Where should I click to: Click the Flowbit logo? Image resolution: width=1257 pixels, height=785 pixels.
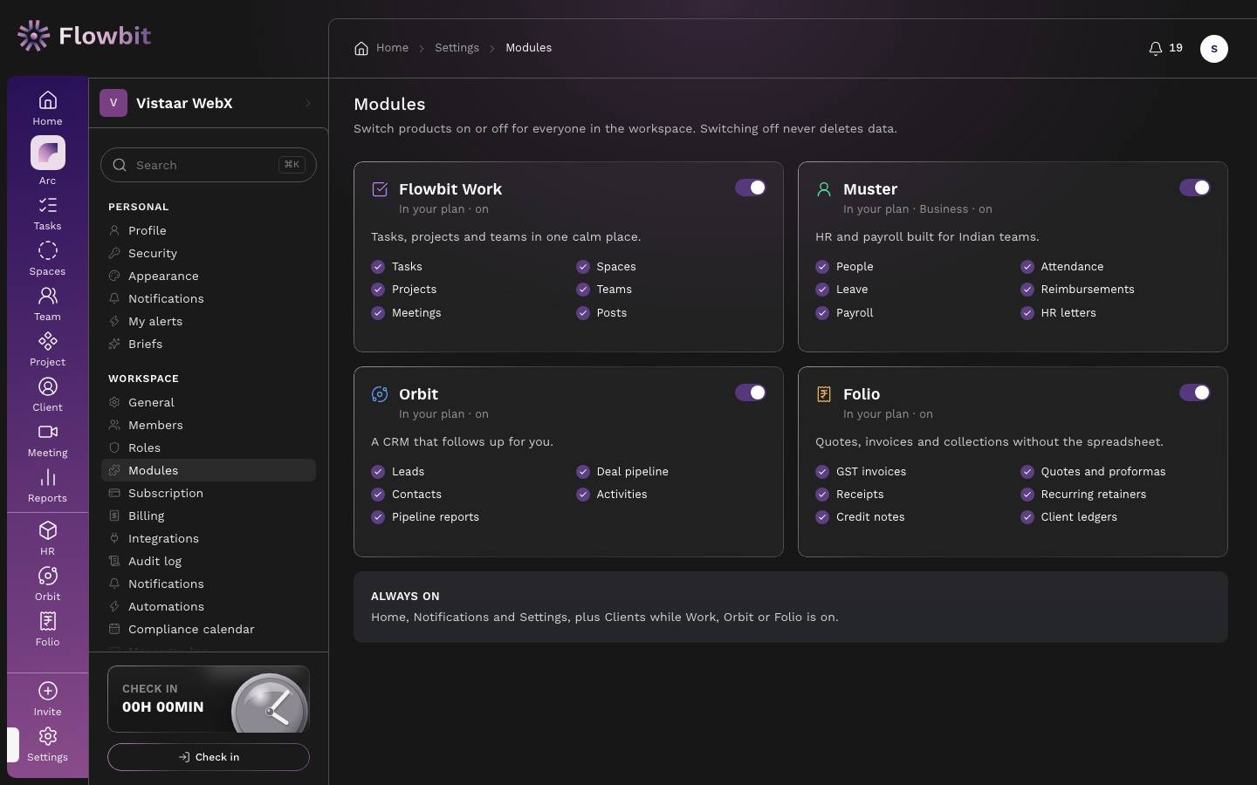(x=84, y=36)
